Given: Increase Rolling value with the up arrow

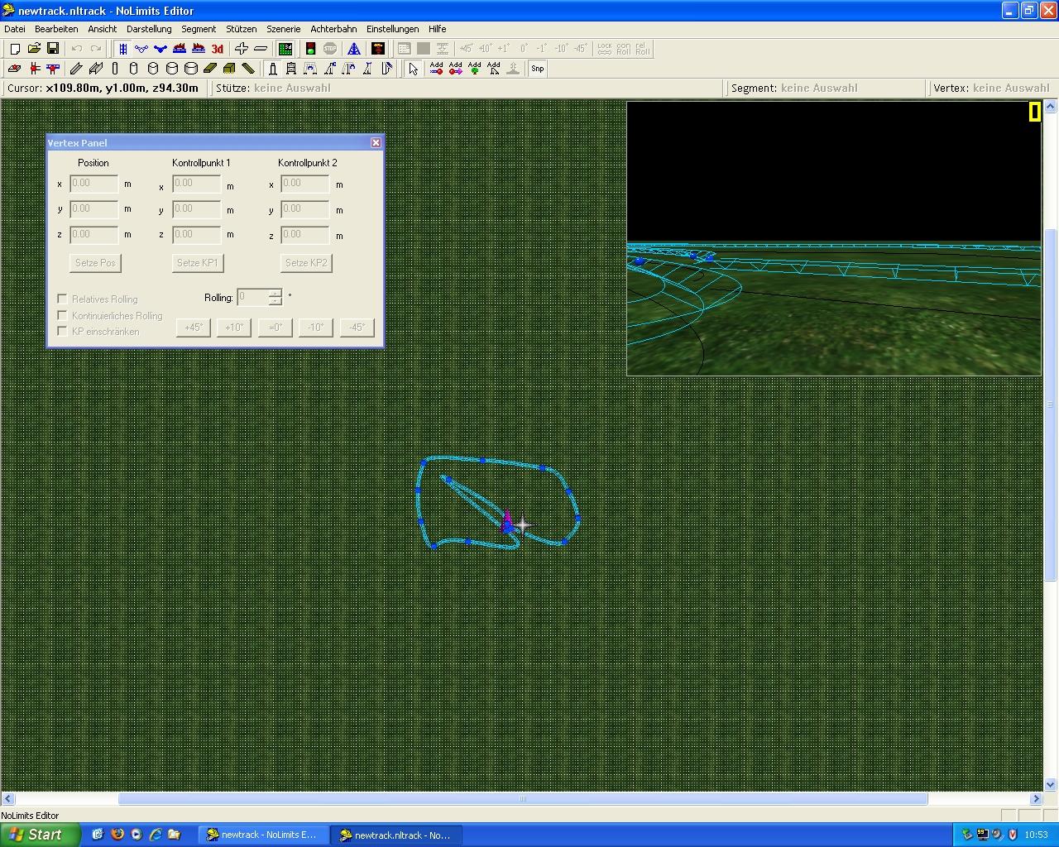Looking at the screenshot, I should 276,293.
